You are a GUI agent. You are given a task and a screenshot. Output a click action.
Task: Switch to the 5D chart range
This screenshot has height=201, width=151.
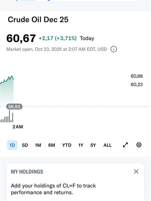(25, 145)
